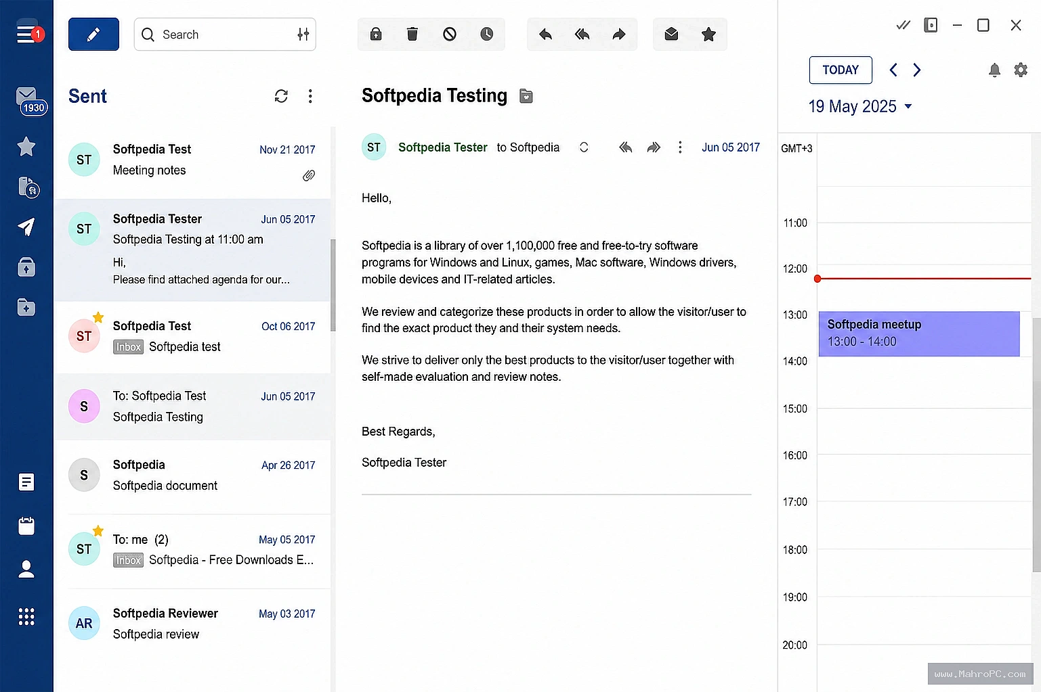Go to next day in calendar
This screenshot has width=1041, height=692.
click(x=916, y=70)
